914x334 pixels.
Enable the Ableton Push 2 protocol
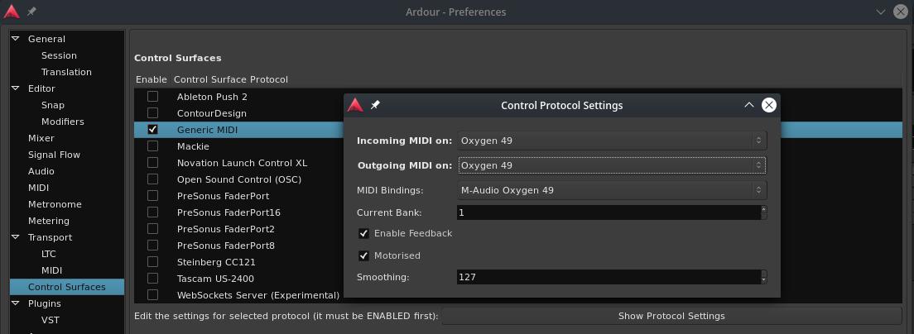(x=152, y=97)
